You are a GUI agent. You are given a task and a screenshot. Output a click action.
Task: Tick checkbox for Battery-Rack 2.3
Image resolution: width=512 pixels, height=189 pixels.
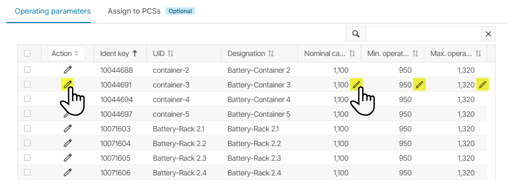(x=27, y=158)
